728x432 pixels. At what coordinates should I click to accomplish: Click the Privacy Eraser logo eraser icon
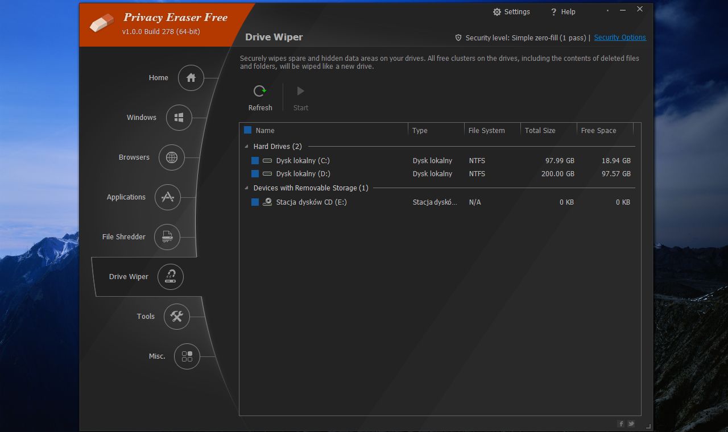102,23
